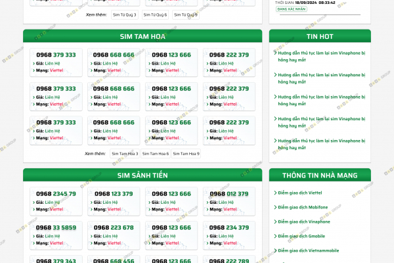Open the Sim Tứ Quý 9 tag
Image resolution: width=394 pixels, height=263 pixels.
186,15
